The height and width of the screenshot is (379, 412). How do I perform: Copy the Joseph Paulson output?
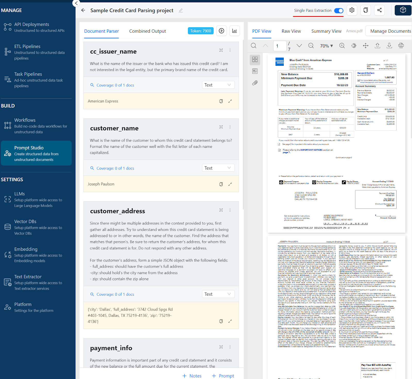(x=221, y=184)
